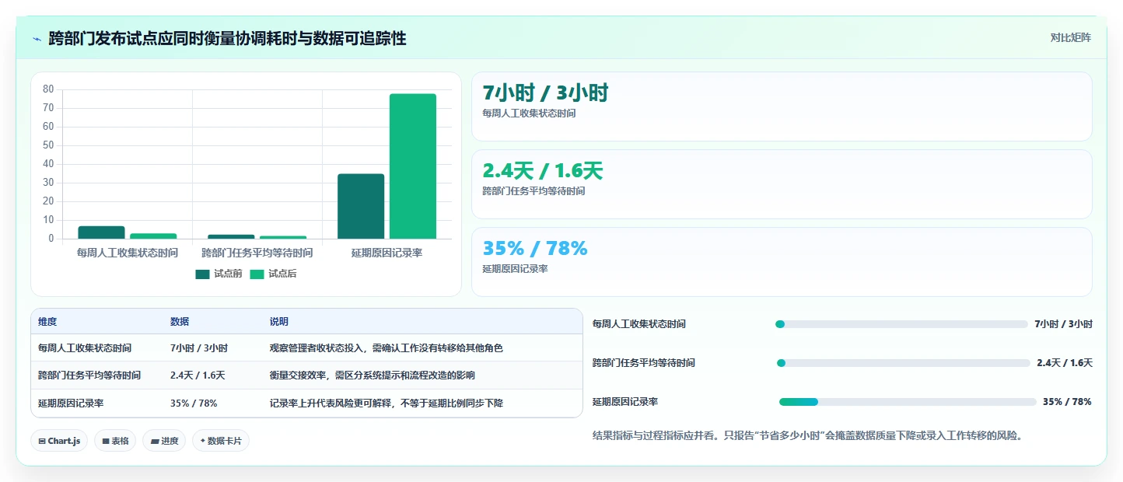
Task: Click chart axis label 每周人工收集状态时间
Action: coord(128,253)
